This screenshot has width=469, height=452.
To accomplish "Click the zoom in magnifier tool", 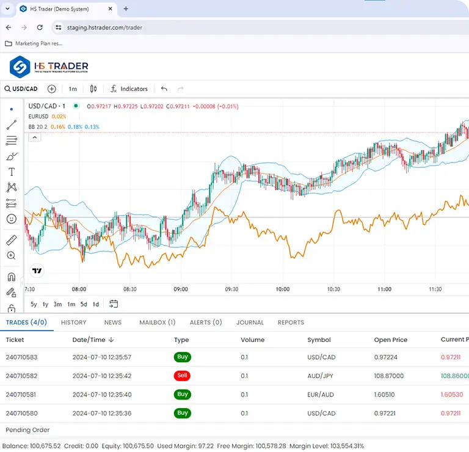I will [x=11, y=256].
